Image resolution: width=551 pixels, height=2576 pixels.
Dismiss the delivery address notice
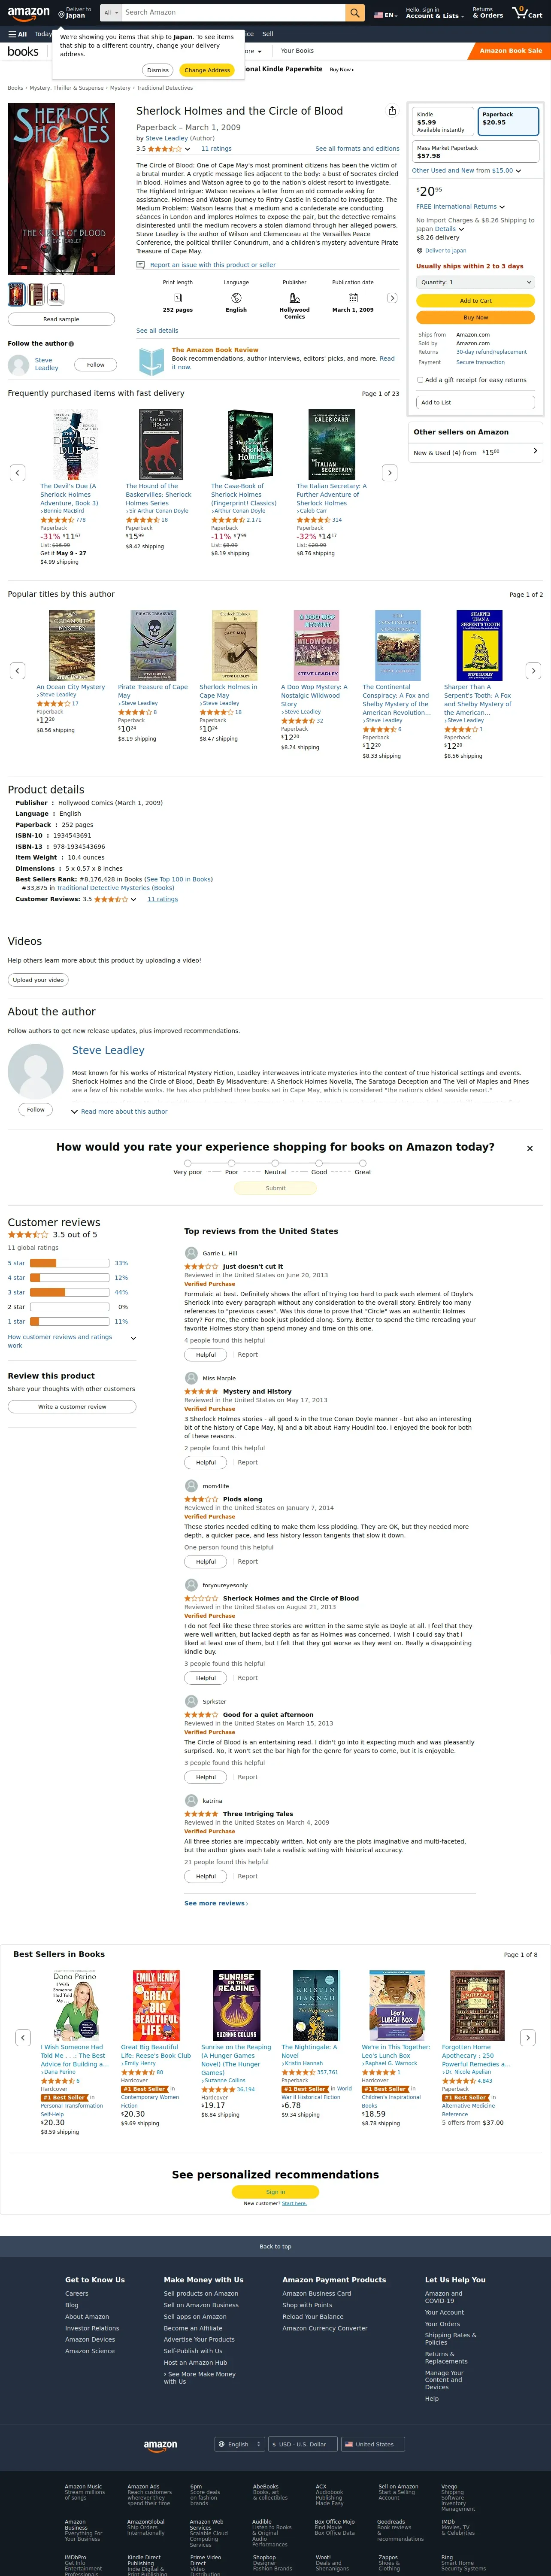click(x=158, y=70)
